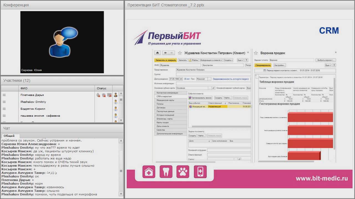The image size is (355, 199).
Task: Click the Настройки... button
Action: [279, 65]
